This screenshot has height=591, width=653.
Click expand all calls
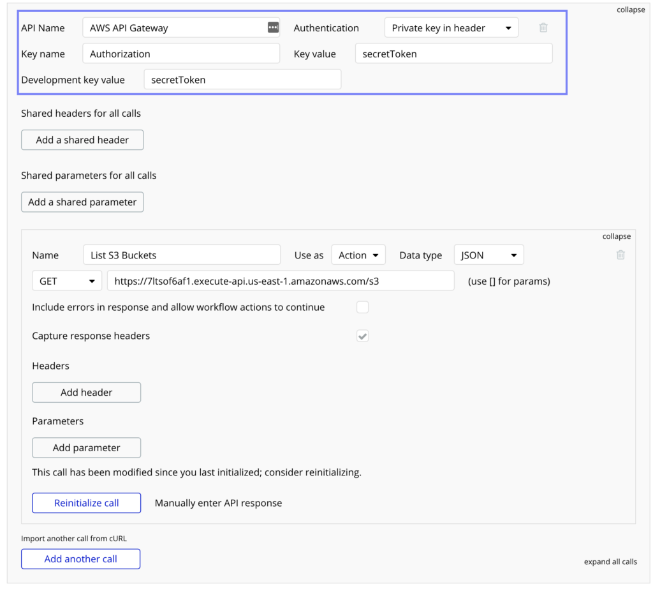tap(610, 562)
